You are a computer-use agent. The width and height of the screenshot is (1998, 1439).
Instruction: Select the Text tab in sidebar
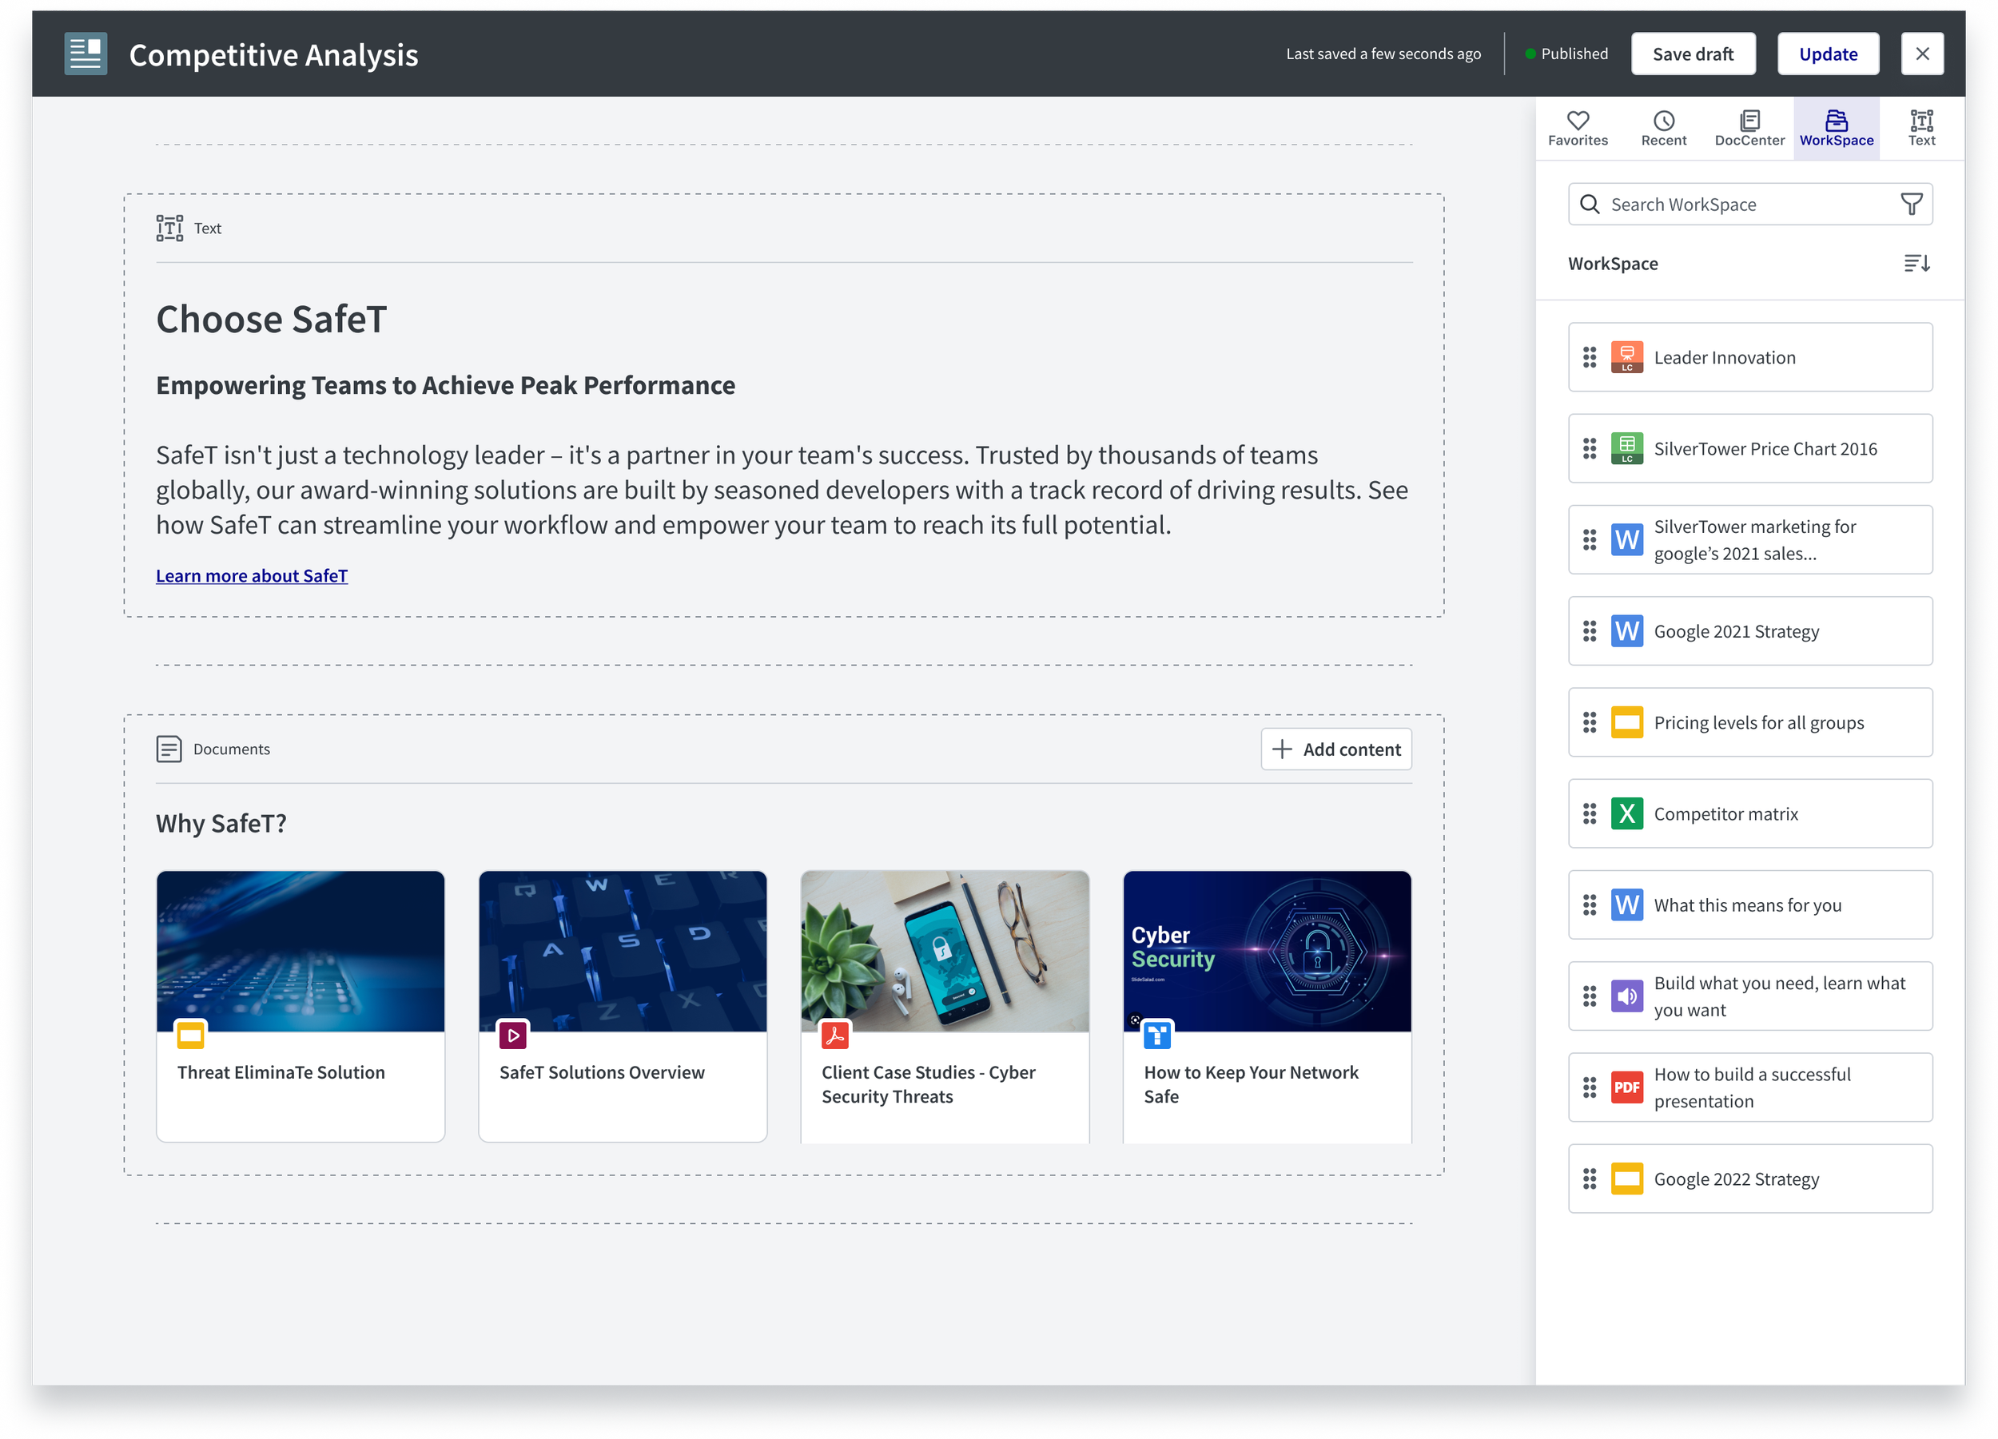click(x=1921, y=129)
